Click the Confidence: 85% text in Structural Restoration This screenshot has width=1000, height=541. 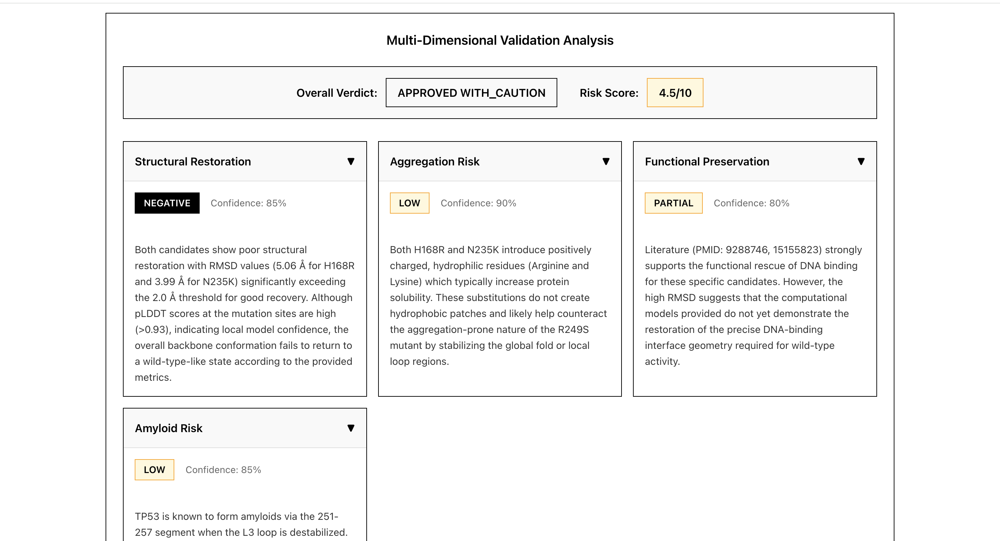click(248, 203)
